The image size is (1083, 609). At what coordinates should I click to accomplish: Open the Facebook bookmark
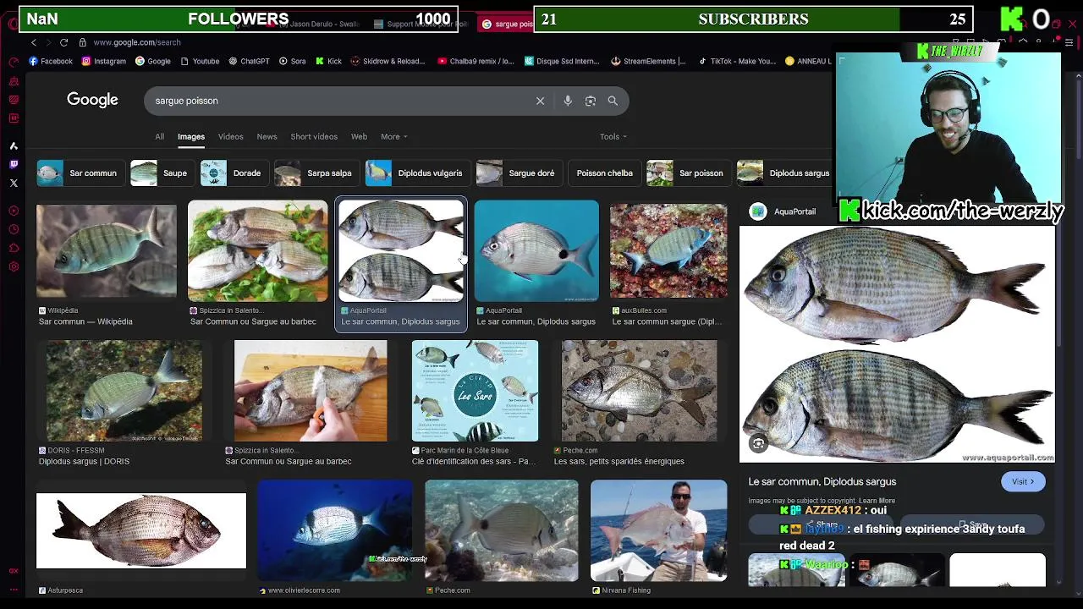click(x=51, y=61)
